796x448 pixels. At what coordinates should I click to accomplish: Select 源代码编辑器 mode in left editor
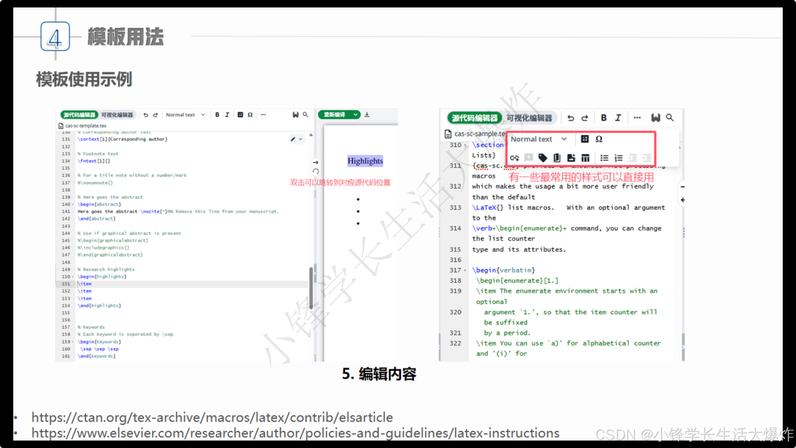[79, 115]
